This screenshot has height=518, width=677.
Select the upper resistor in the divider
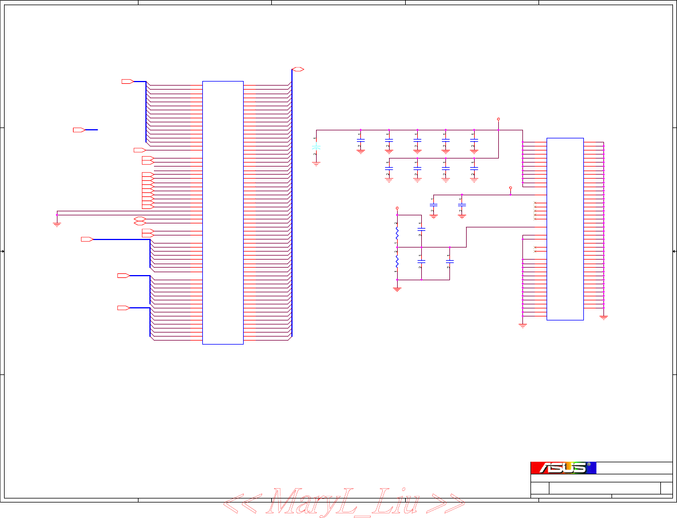coord(397,233)
